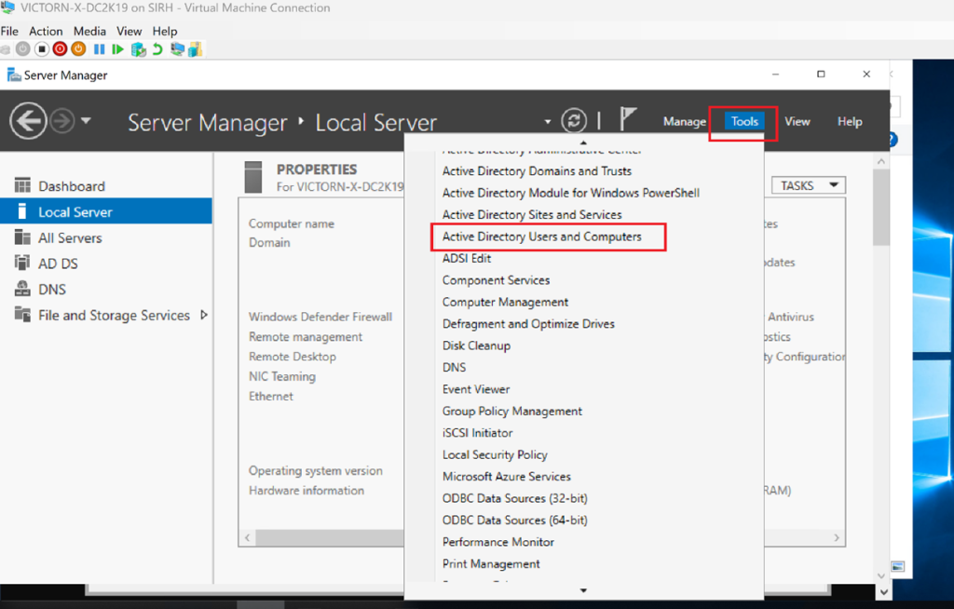
Task: Open the TASKS dropdown
Action: click(807, 185)
